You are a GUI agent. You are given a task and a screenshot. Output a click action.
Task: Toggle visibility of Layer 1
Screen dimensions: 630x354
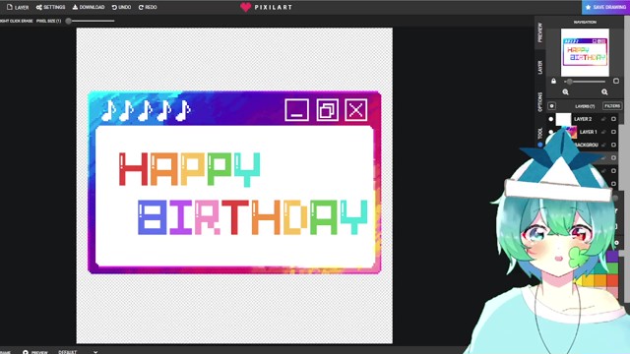(x=551, y=132)
